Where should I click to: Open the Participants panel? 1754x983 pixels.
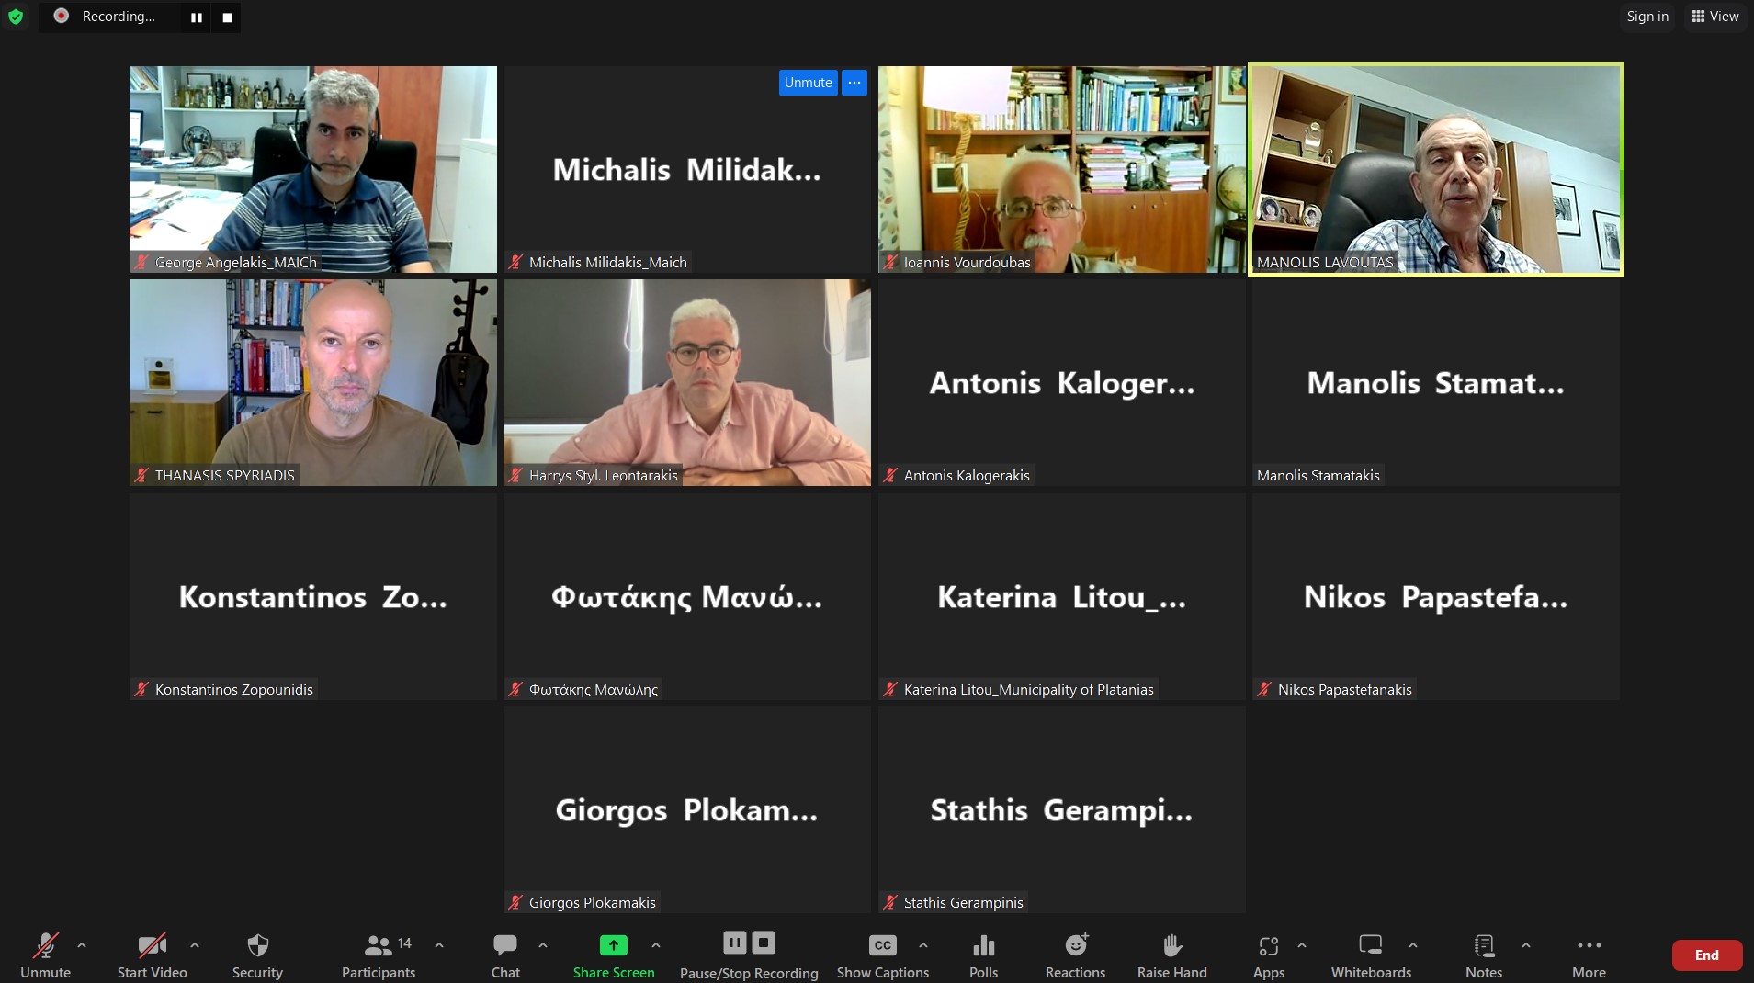click(378, 955)
